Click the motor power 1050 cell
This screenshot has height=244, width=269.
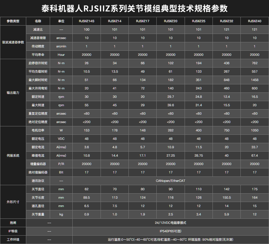255,130
